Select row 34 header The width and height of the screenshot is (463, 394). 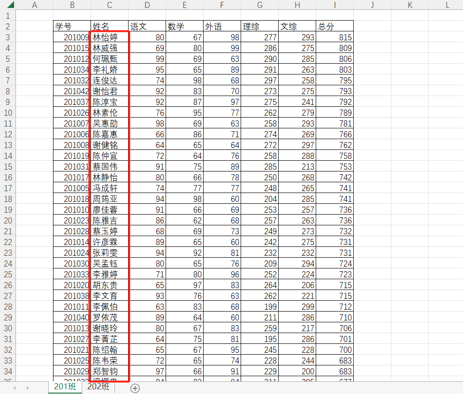click(x=8, y=372)
